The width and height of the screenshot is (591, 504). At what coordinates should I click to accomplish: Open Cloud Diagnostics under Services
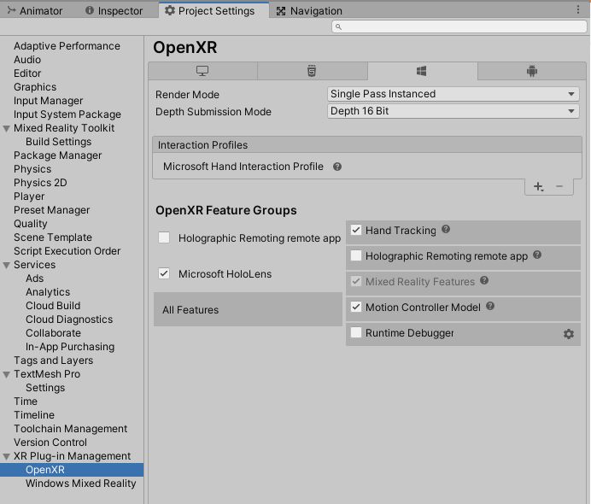(69, 319)
